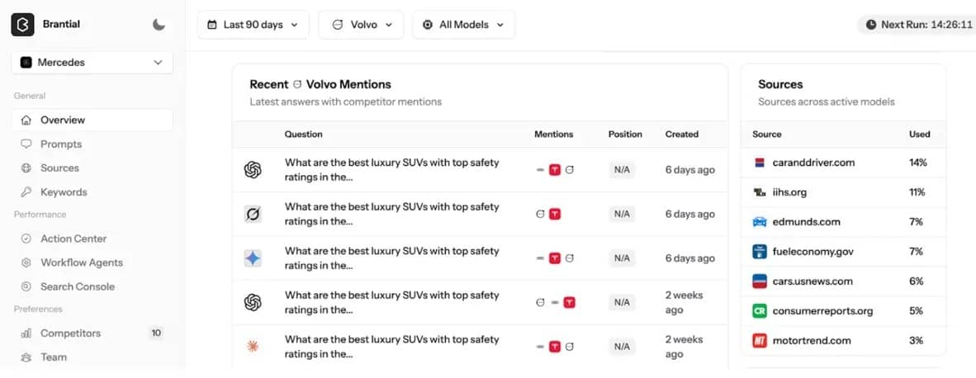
Task: Click the Tesla mention icon in first row
Action: coord(555,170)
